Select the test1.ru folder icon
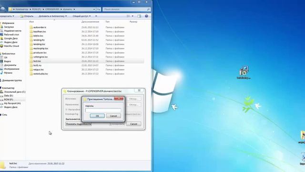The image size is (305, 172). tap(31, 65)
